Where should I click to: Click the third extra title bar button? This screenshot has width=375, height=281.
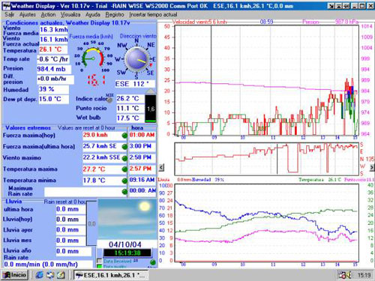(346, 6)
